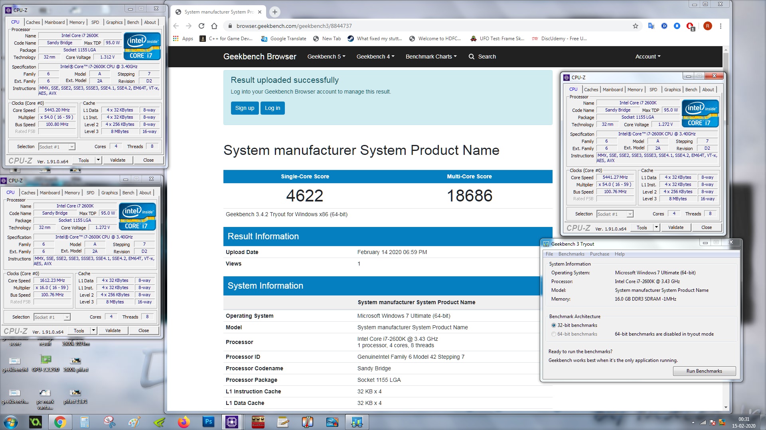Open Paint palette icon in taskbar
The image size is (766, 430).
134,422
